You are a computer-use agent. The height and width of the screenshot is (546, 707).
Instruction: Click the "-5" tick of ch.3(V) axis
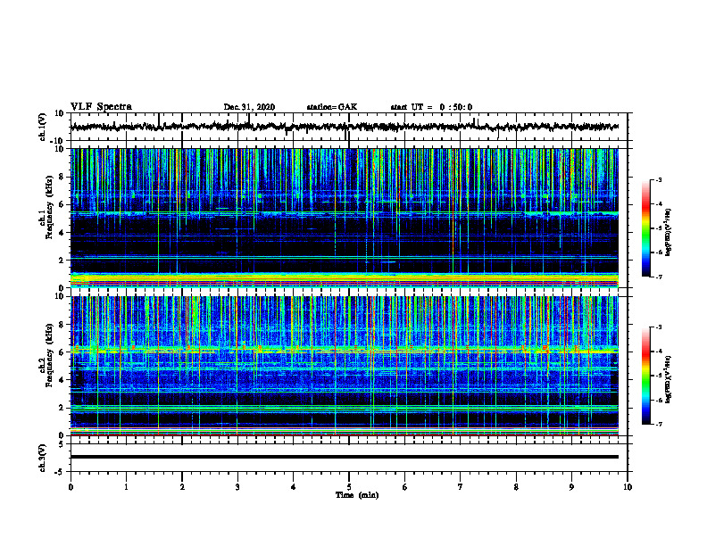click(60, 472)
